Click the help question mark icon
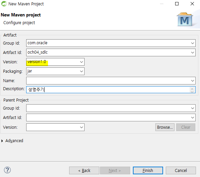This screenshot has height=177, width=200. coord(7,170)
